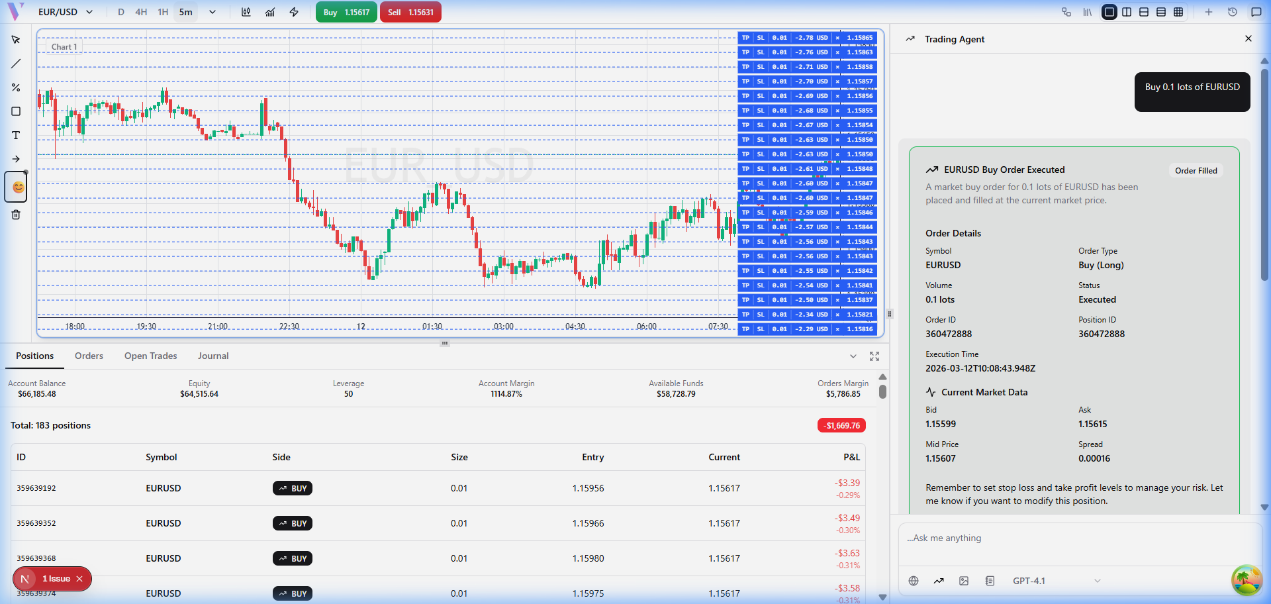Open the GPT-4.1 model selector

(1056, 581)
